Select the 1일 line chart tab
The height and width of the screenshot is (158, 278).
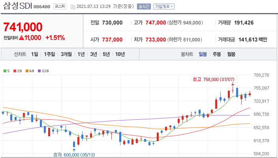(x=35, y=54)
